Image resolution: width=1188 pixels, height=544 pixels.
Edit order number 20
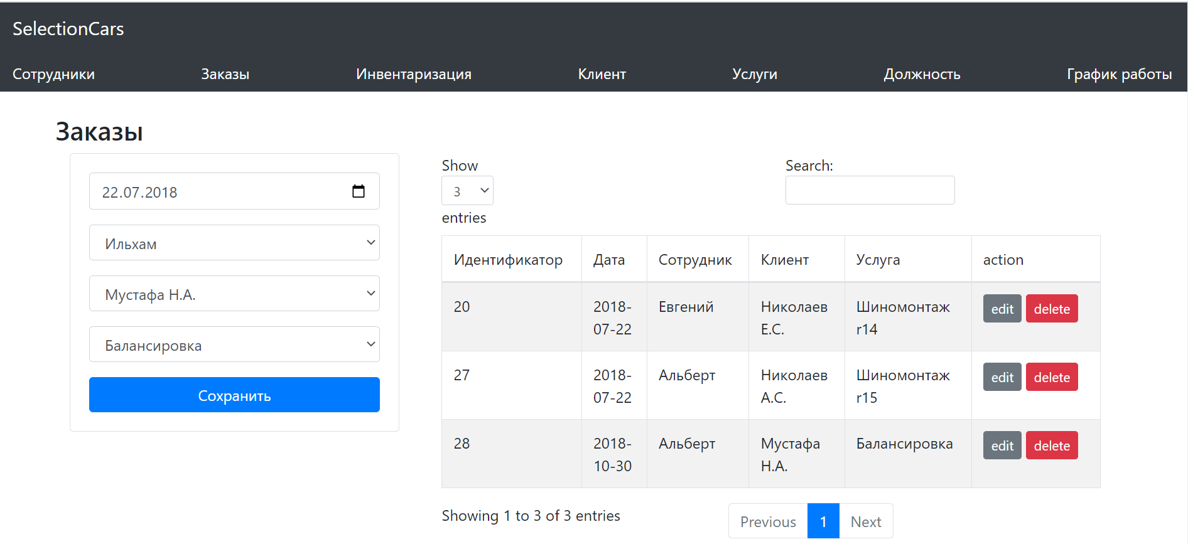click(x=1002, y=309)
